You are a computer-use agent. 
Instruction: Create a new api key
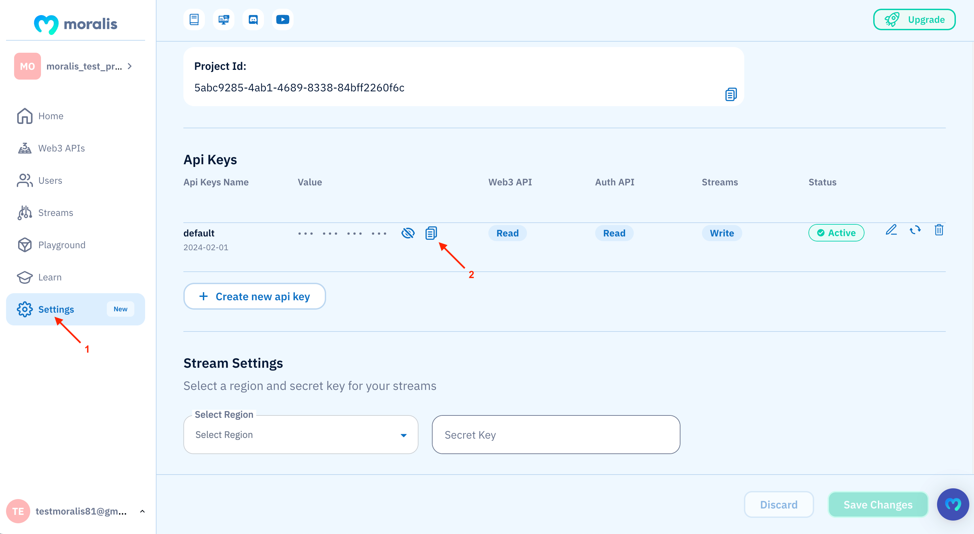[x=254, y=296]
